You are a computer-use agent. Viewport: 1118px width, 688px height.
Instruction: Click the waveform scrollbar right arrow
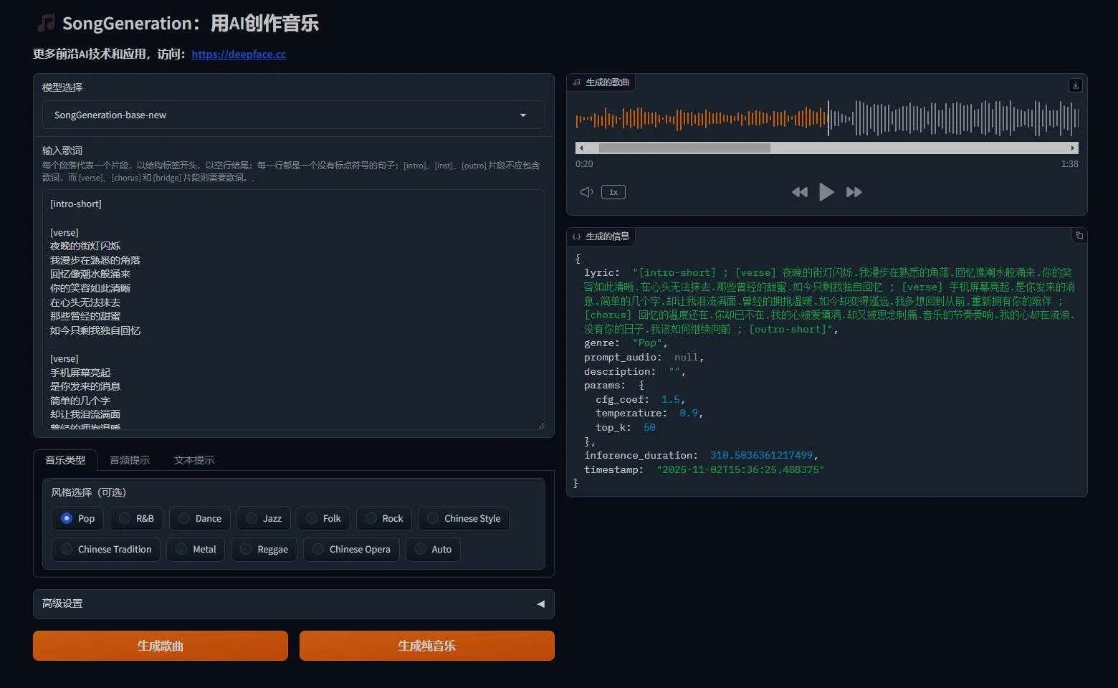[1072, 148]
